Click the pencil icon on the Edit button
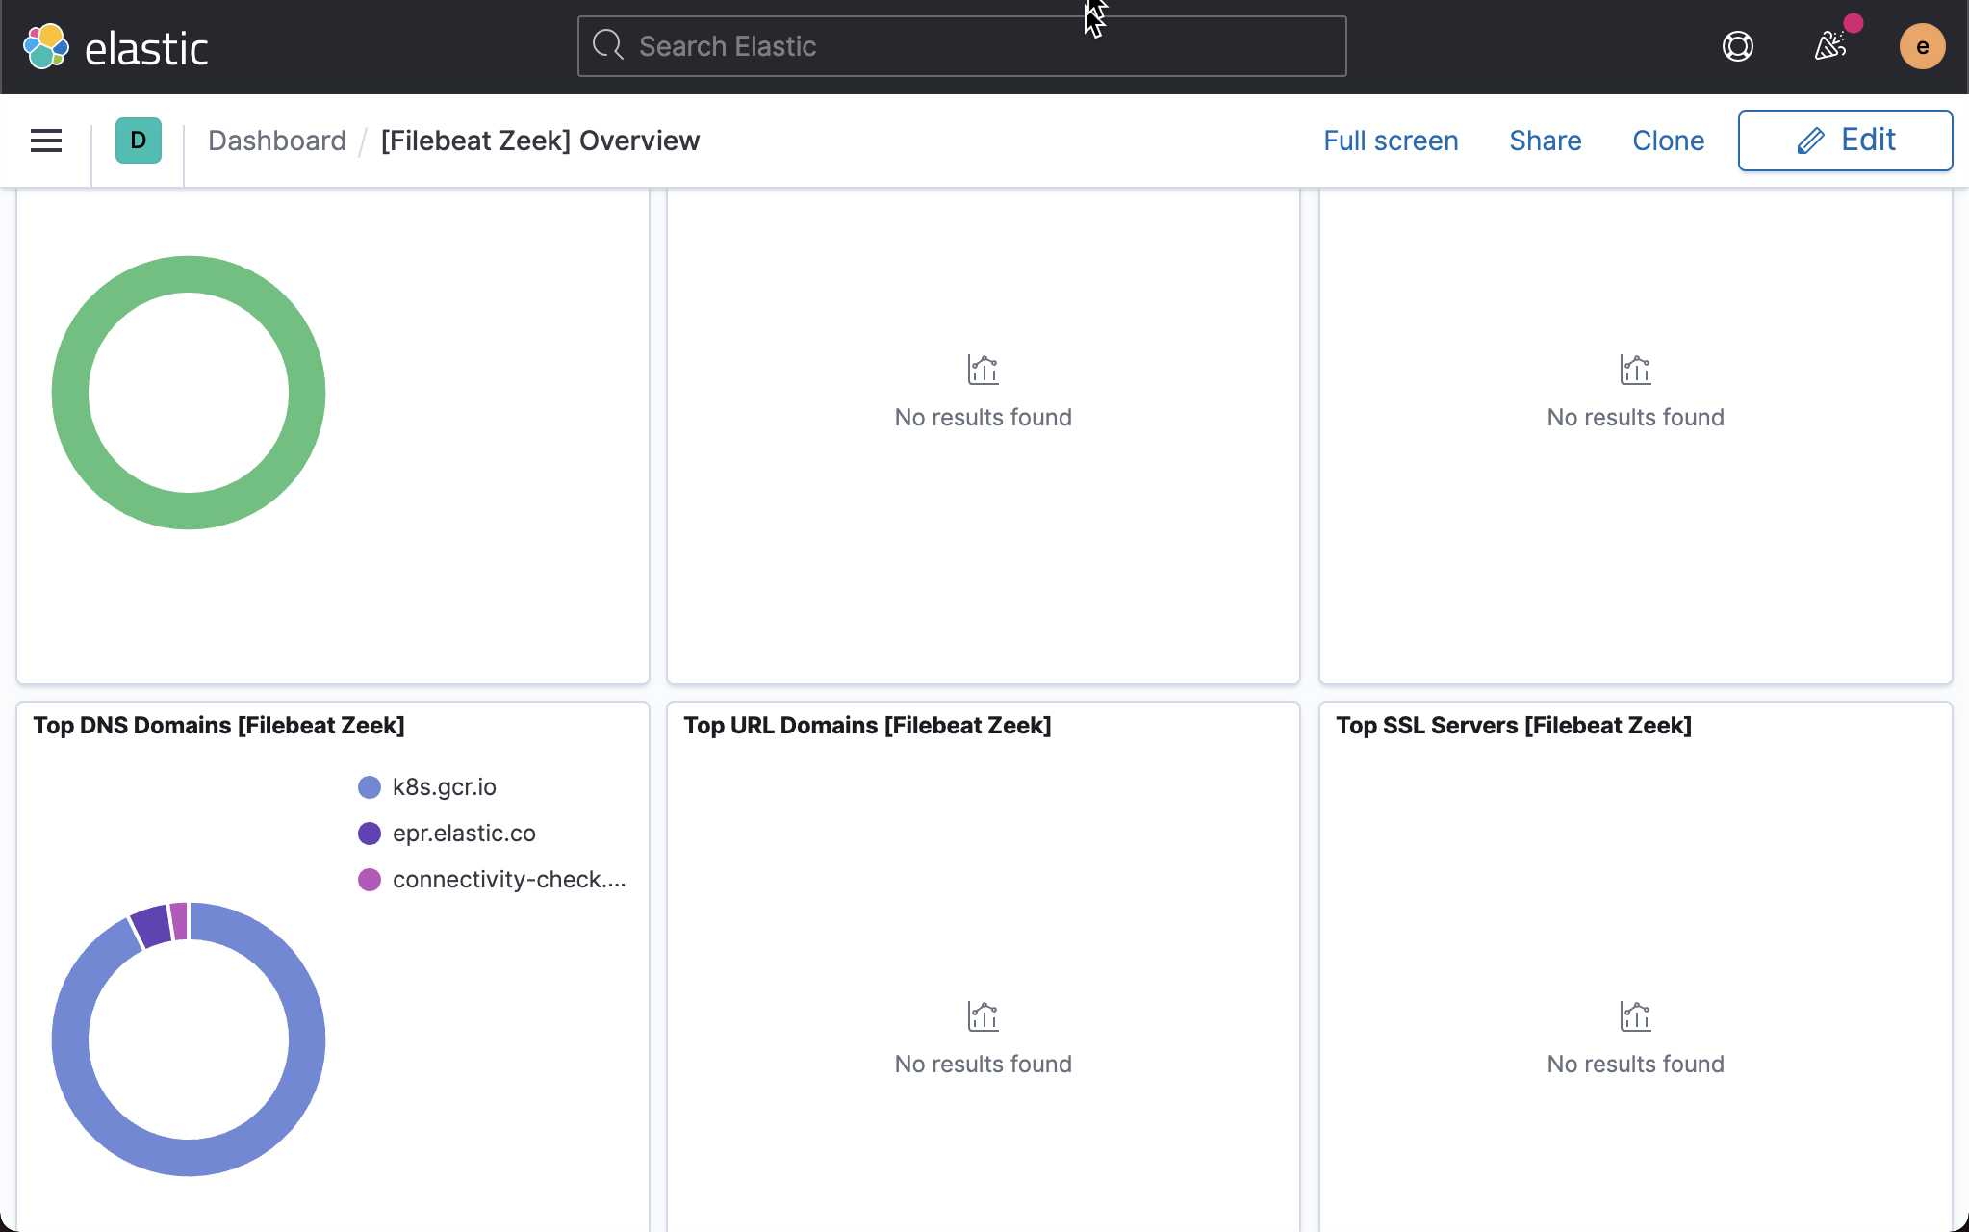Viewport: 1969px width, 1232px height. point(1810,140)
